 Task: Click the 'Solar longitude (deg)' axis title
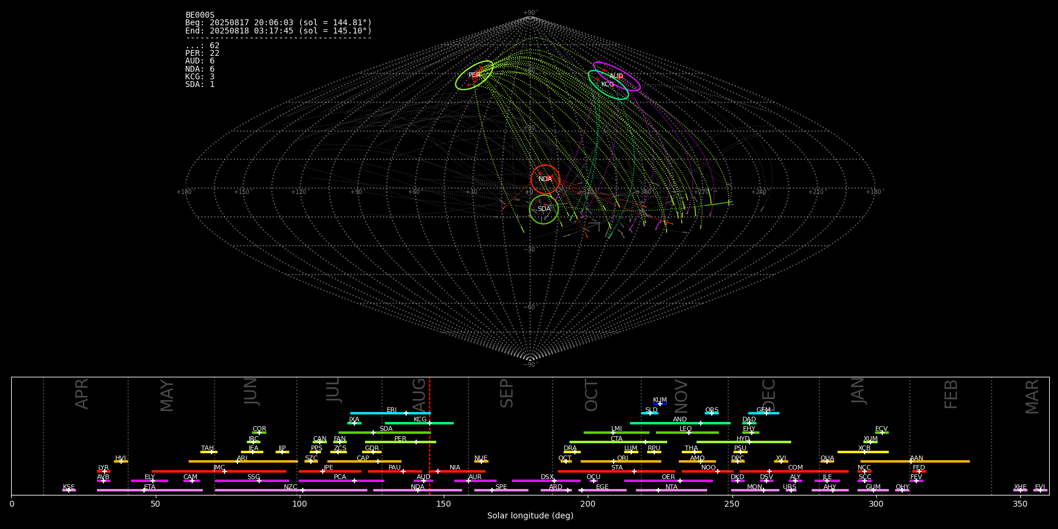[530, 516]
